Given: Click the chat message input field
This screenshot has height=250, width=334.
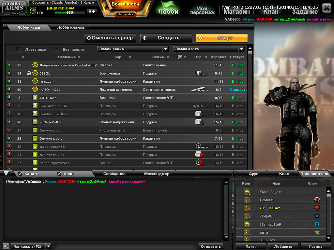Looking at the screenshot, I should (126, 246).
